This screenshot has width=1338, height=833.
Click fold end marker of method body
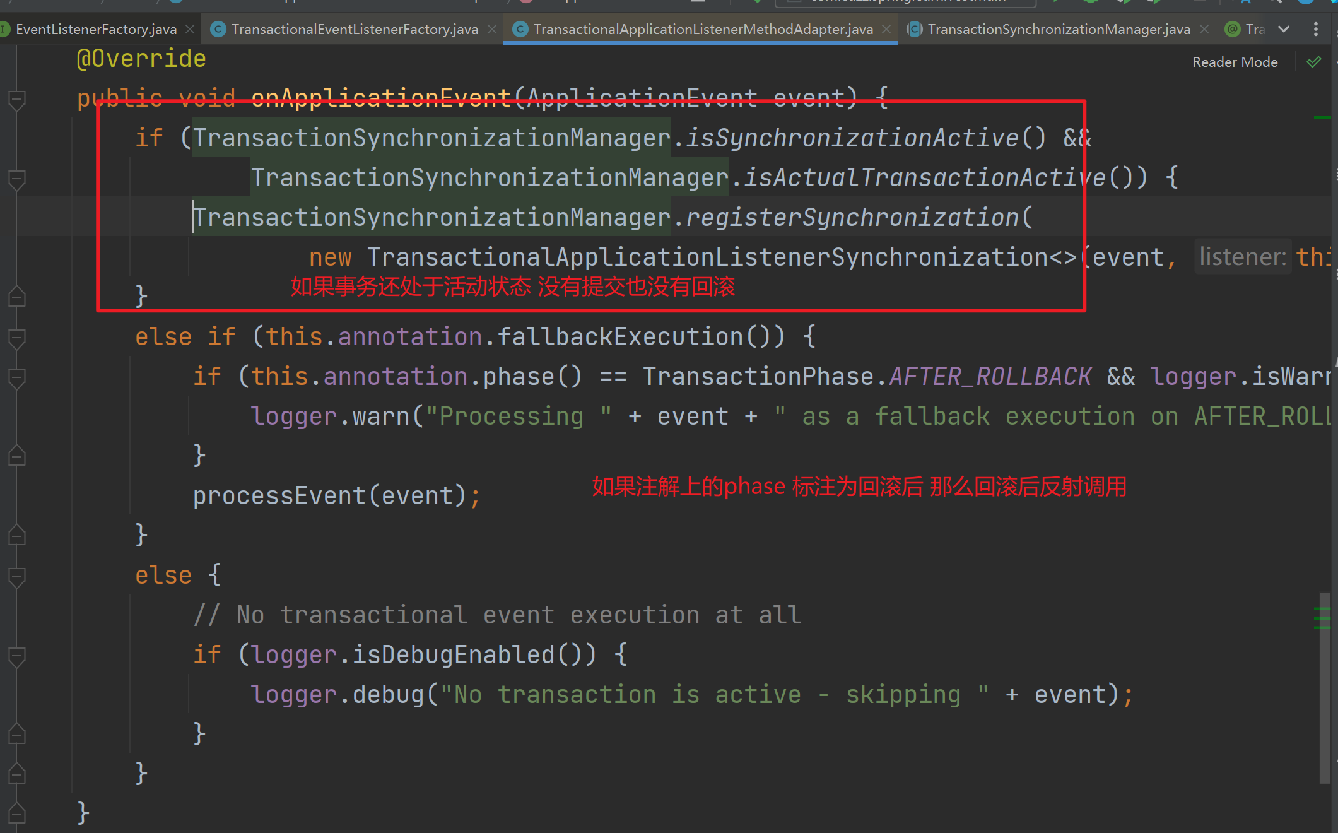click(17, 814)
